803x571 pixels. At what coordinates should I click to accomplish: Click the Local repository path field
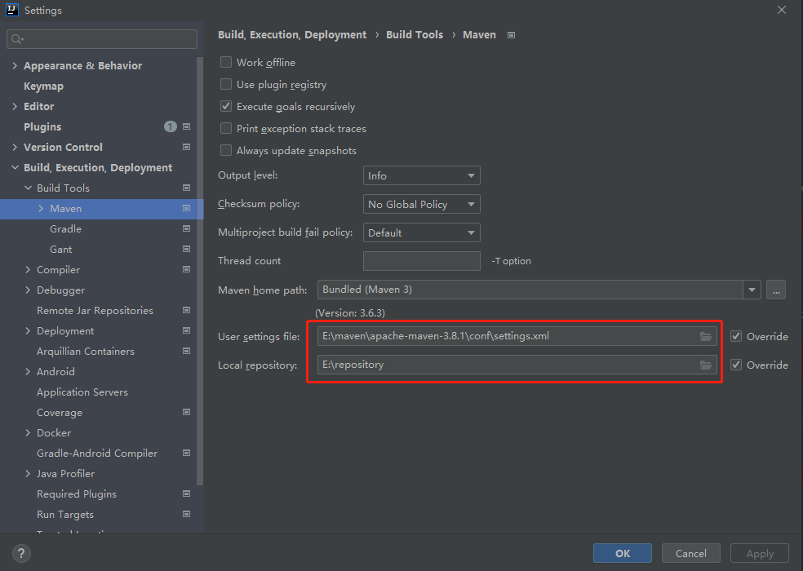point(517,365)
